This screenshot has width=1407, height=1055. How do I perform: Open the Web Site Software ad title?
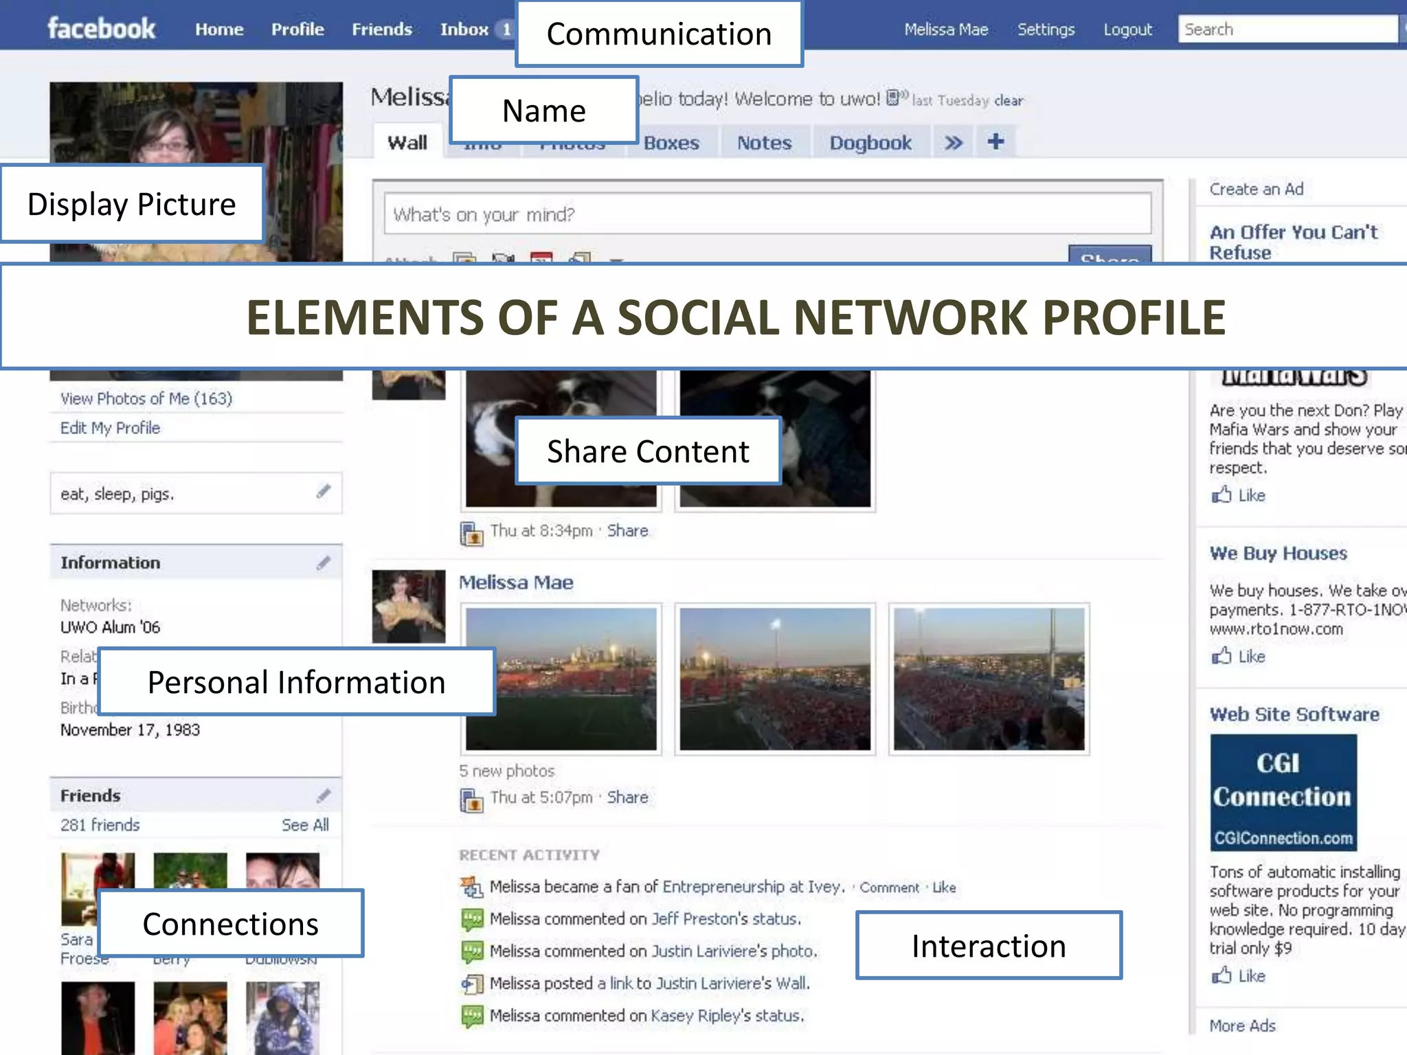coord(1294,714)
